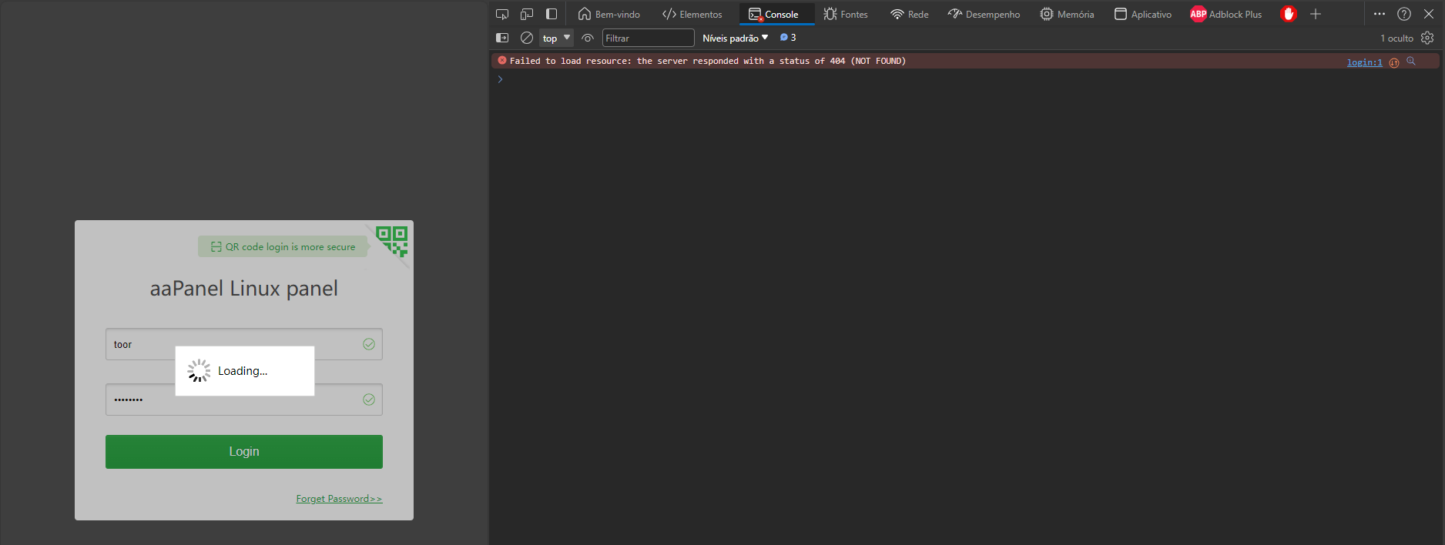Click the password input field
The width and height of the screenshot is (1445, 545).
243,400
